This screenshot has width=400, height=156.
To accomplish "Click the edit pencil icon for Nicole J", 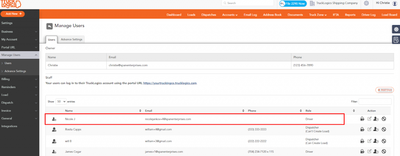I will [369, 119].
